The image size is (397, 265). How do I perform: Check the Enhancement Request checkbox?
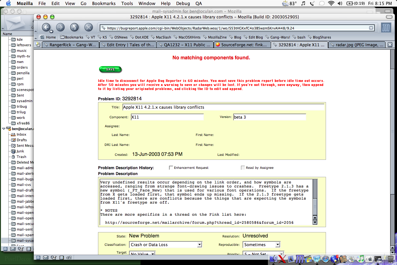pyautogui.click(x=171, y=168)
